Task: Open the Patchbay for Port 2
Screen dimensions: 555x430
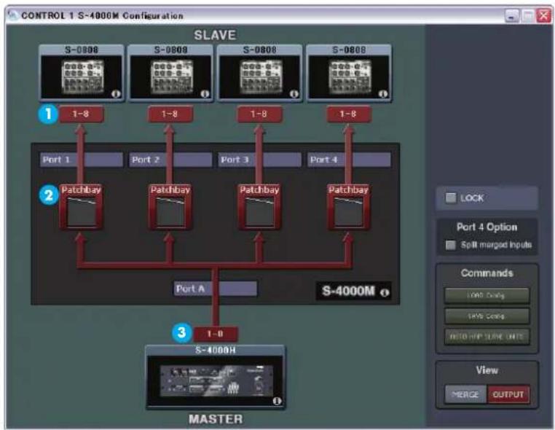Action: point(170,207)
